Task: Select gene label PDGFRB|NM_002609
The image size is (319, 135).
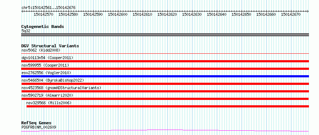Action: pos(39,127)
